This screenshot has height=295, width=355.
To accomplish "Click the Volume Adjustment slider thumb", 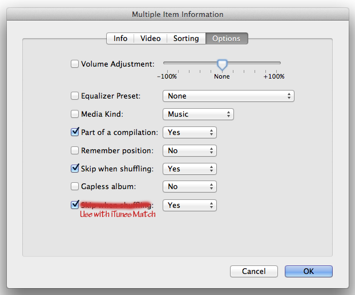I will click(222, 65).
